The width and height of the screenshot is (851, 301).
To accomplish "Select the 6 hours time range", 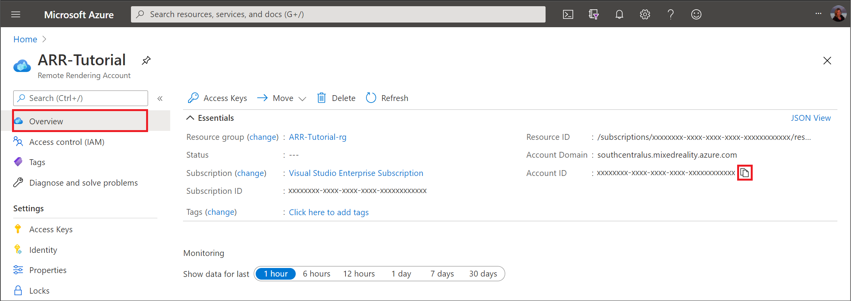I will click(x=317, y=274).
